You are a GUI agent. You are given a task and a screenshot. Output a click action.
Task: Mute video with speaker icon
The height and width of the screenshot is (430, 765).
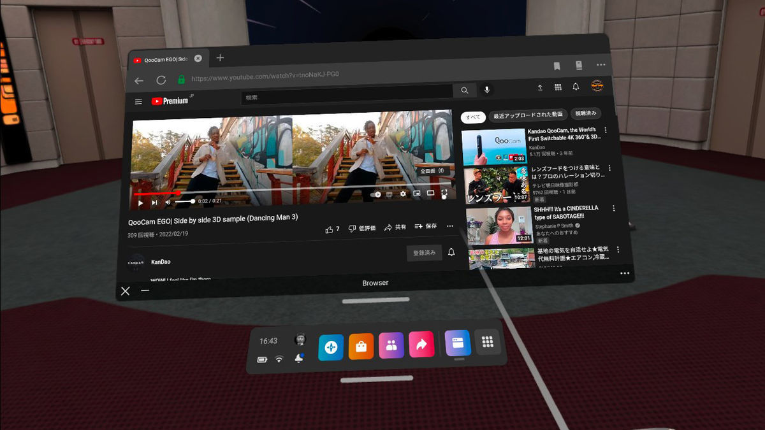pyautogui.click(x=168, y=202)
